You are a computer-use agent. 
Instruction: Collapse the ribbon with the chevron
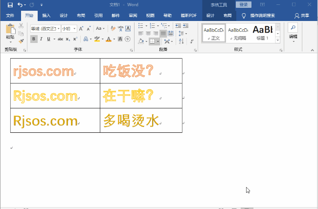[x=312, y=50]
